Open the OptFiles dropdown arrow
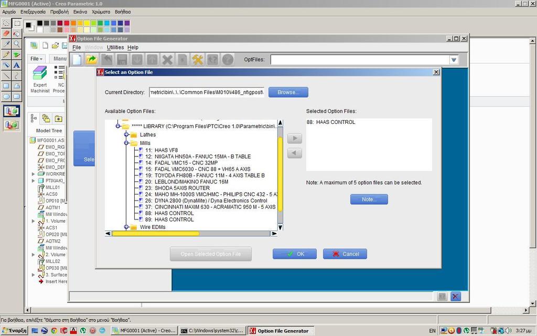 click(x=454, y=60)
